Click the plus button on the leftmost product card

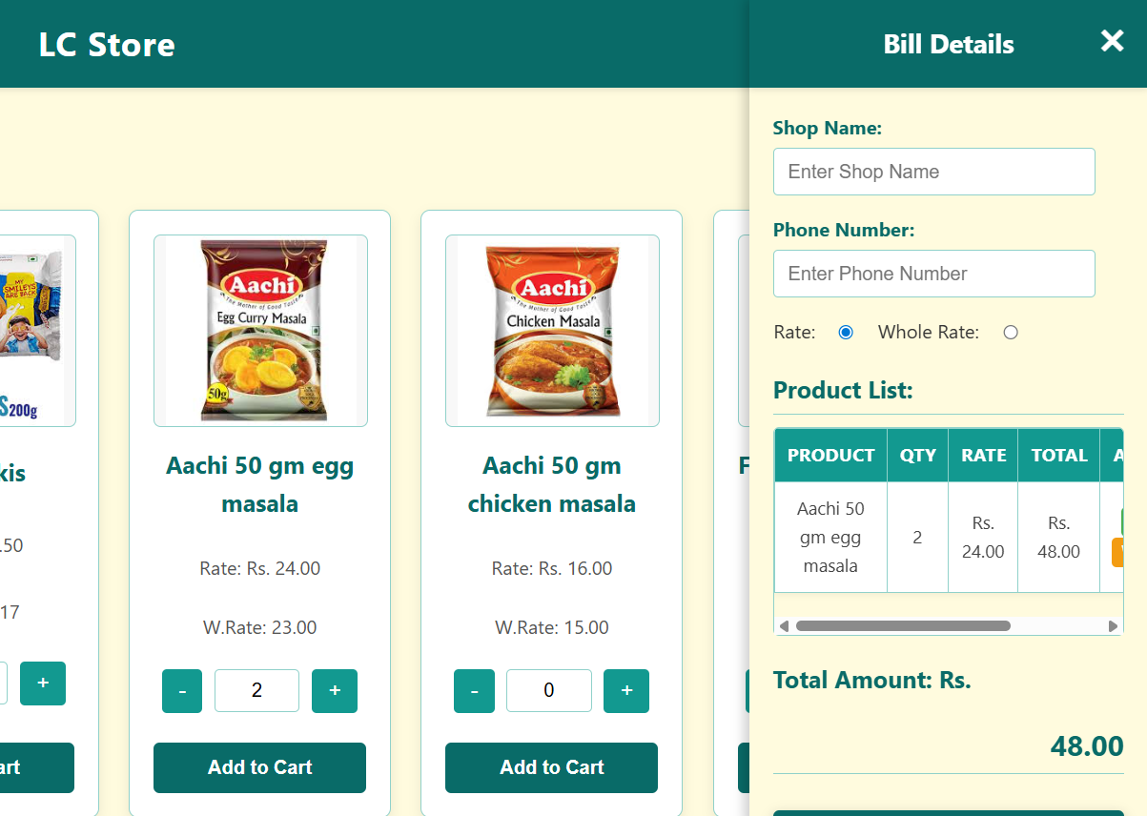(43, 683)
